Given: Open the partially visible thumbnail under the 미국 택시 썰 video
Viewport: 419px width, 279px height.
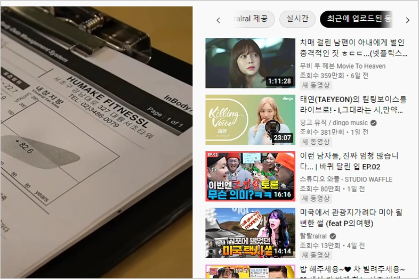Looking at the screenshot, I should pos(251,272).
